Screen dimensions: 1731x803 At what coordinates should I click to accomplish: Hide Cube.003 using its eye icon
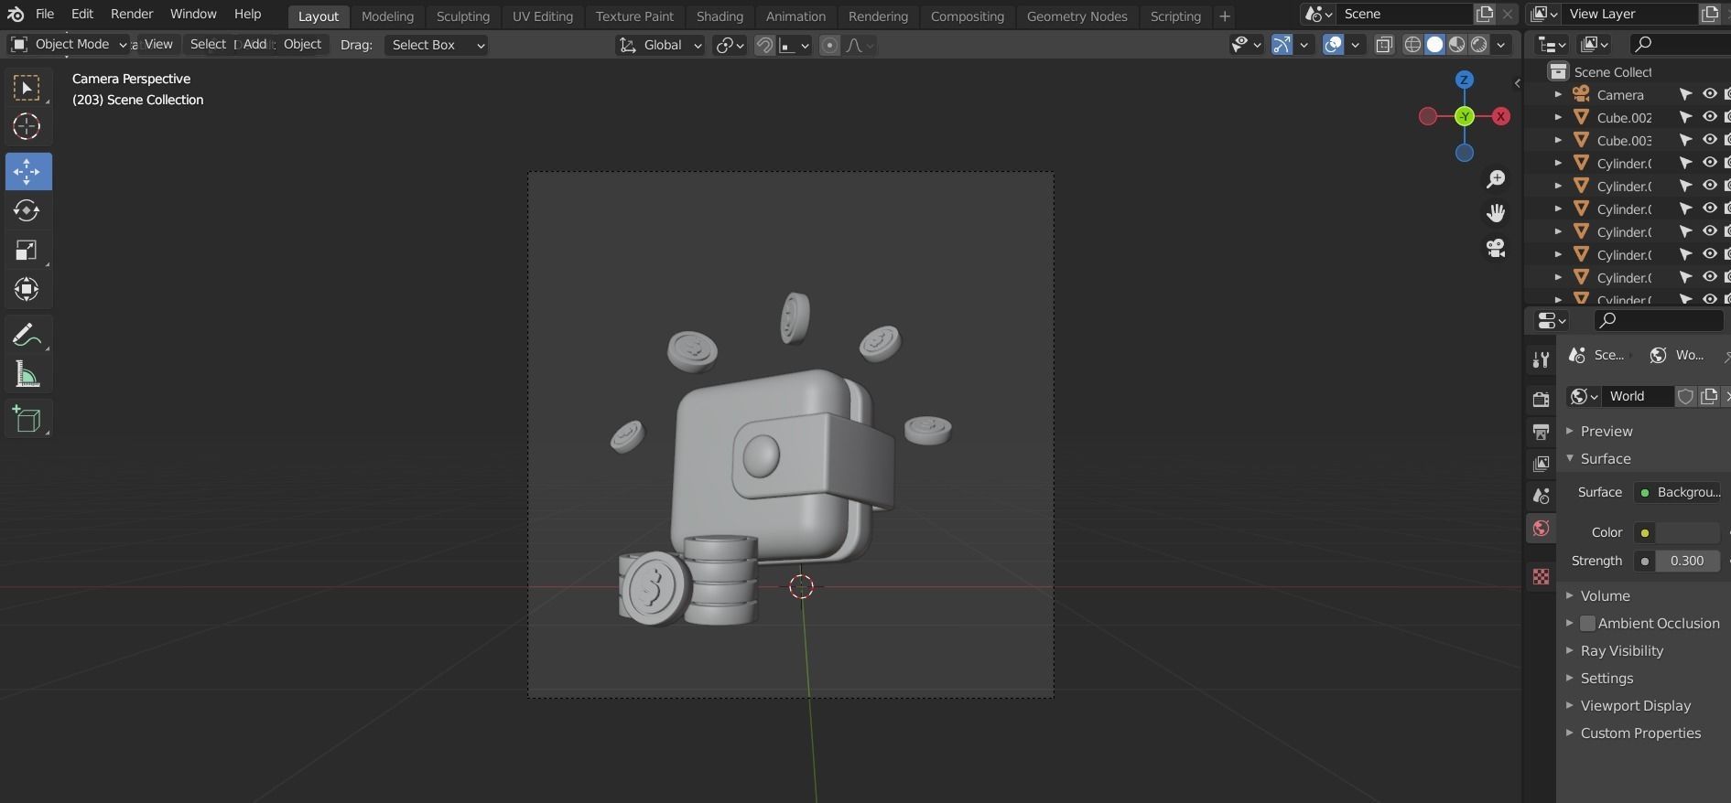point(1709,140)
